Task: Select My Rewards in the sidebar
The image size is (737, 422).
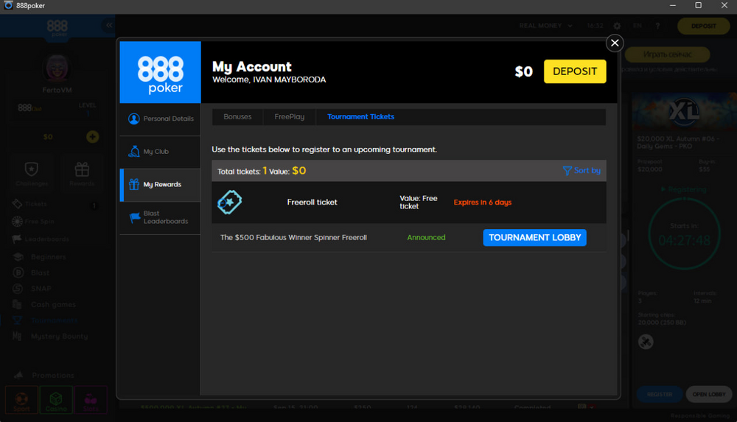Action: point(160,185)
